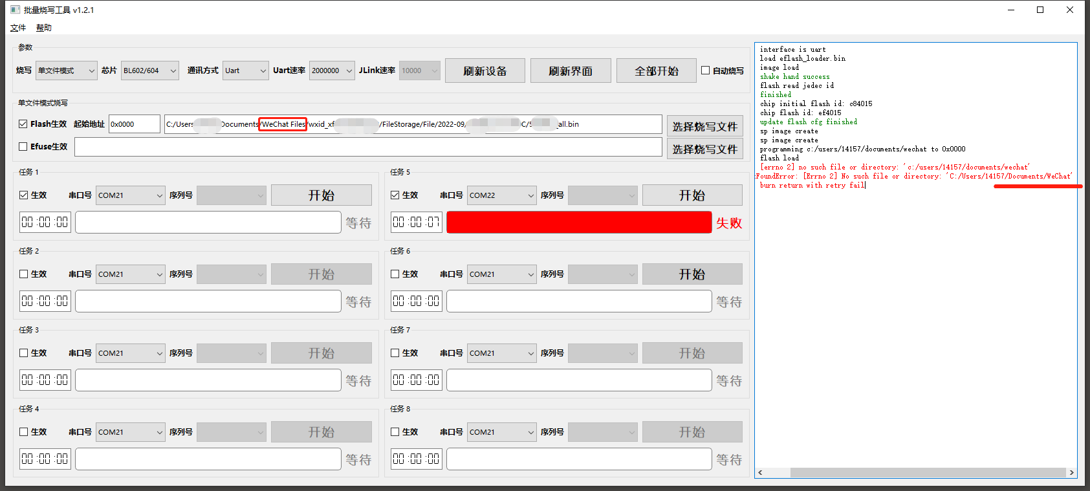Click the 失败 status text in 任务 5
This screenshot has width=1090, height=491.
point(729,223)
